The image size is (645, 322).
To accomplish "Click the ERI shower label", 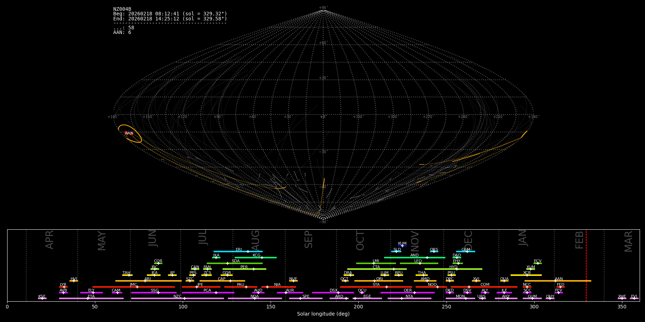I will [239, 250].
